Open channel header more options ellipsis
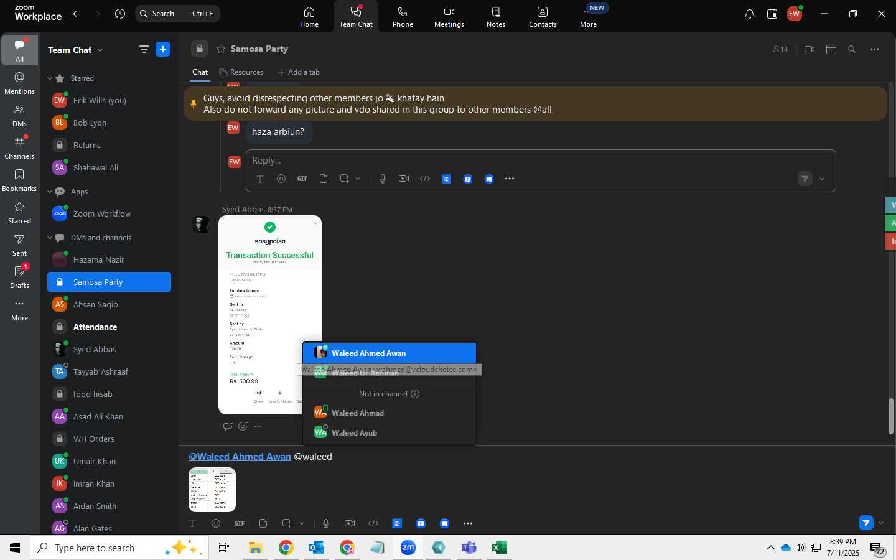896x560 pixels. click(875, 49)
